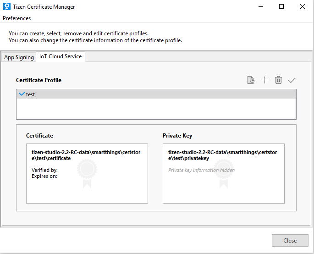Switch to the App Signing tab

click(x=19, y=57)
